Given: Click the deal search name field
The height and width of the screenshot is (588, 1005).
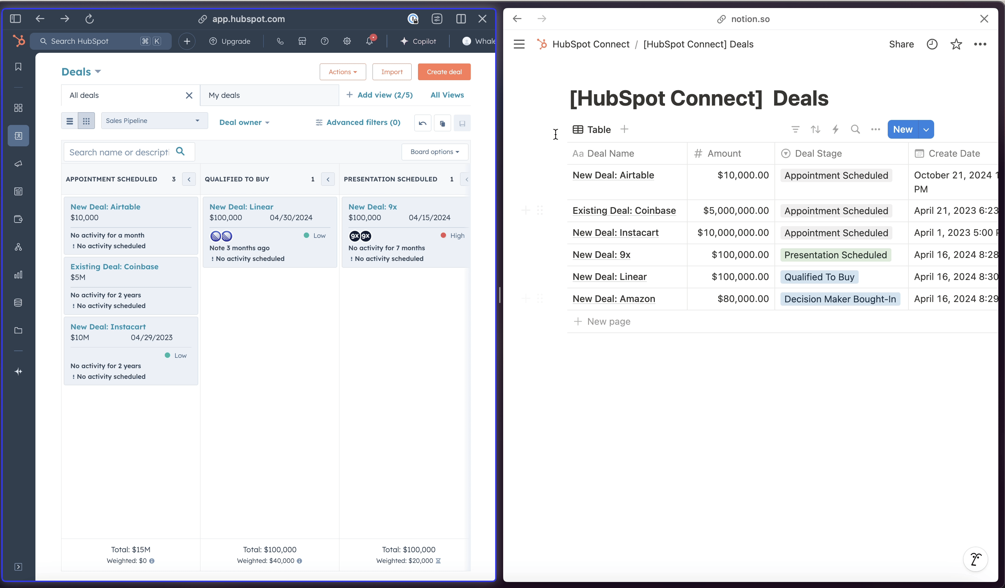Looking at the screenshot, I should (x=119, y=152).
